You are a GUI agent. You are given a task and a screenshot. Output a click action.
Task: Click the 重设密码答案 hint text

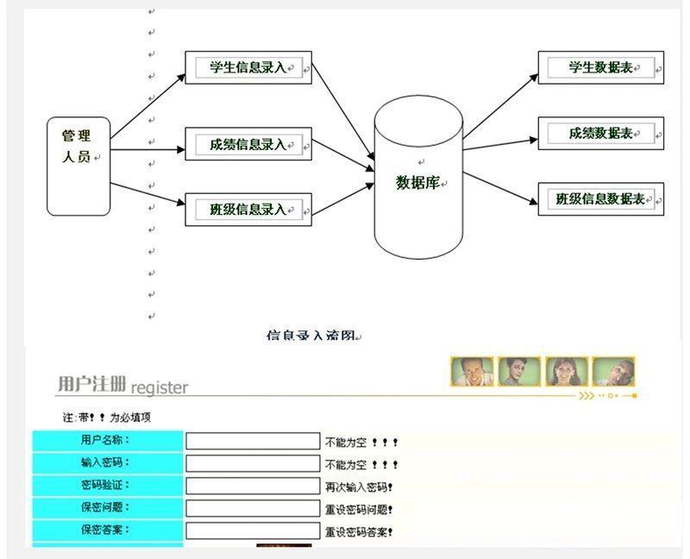[359, 532]
